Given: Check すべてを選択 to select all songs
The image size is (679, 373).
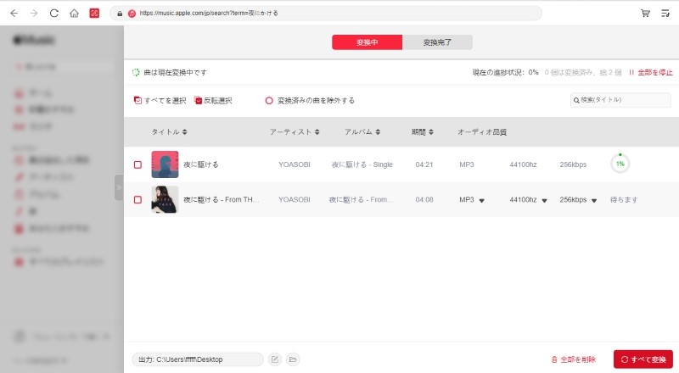Looking at the screenshot, I should 160,100.
